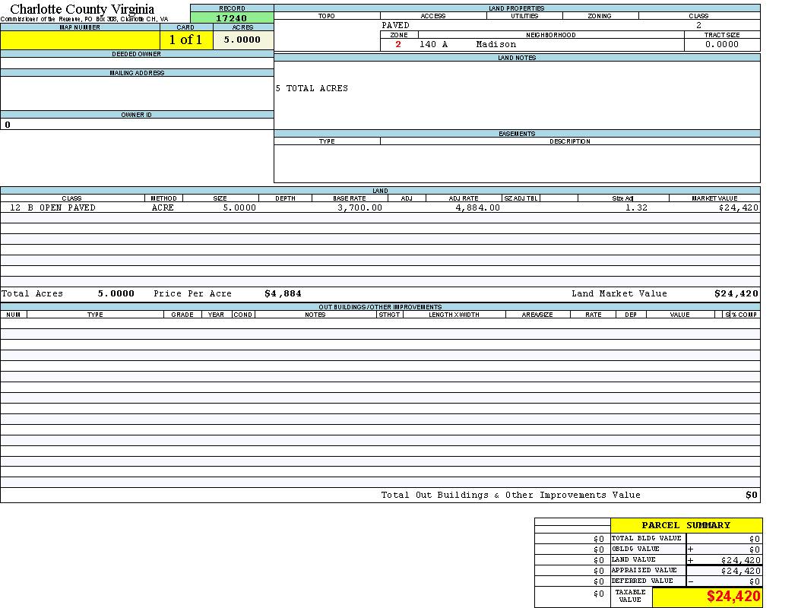The width and height of the screenshot is (798, 608).
Task: Click the base rate 3,700.00 cell
Action: click(x=359, y=207)
